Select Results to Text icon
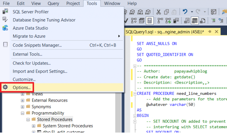Image resolution: width=227 pixels, height=134 pixels. pyautogui.click(x=187, y=21)
